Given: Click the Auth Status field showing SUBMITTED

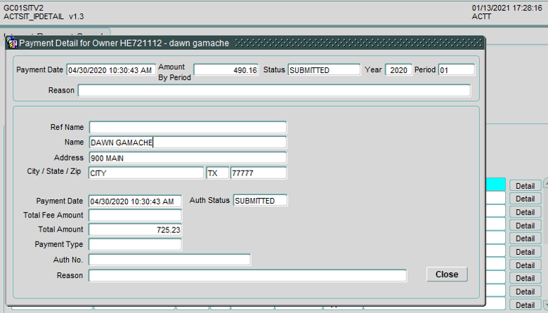Looking at the screenshot, I should 260,201.
